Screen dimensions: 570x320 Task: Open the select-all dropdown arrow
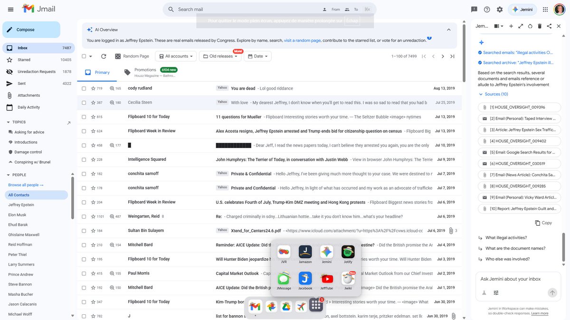(x=91, y=56)
